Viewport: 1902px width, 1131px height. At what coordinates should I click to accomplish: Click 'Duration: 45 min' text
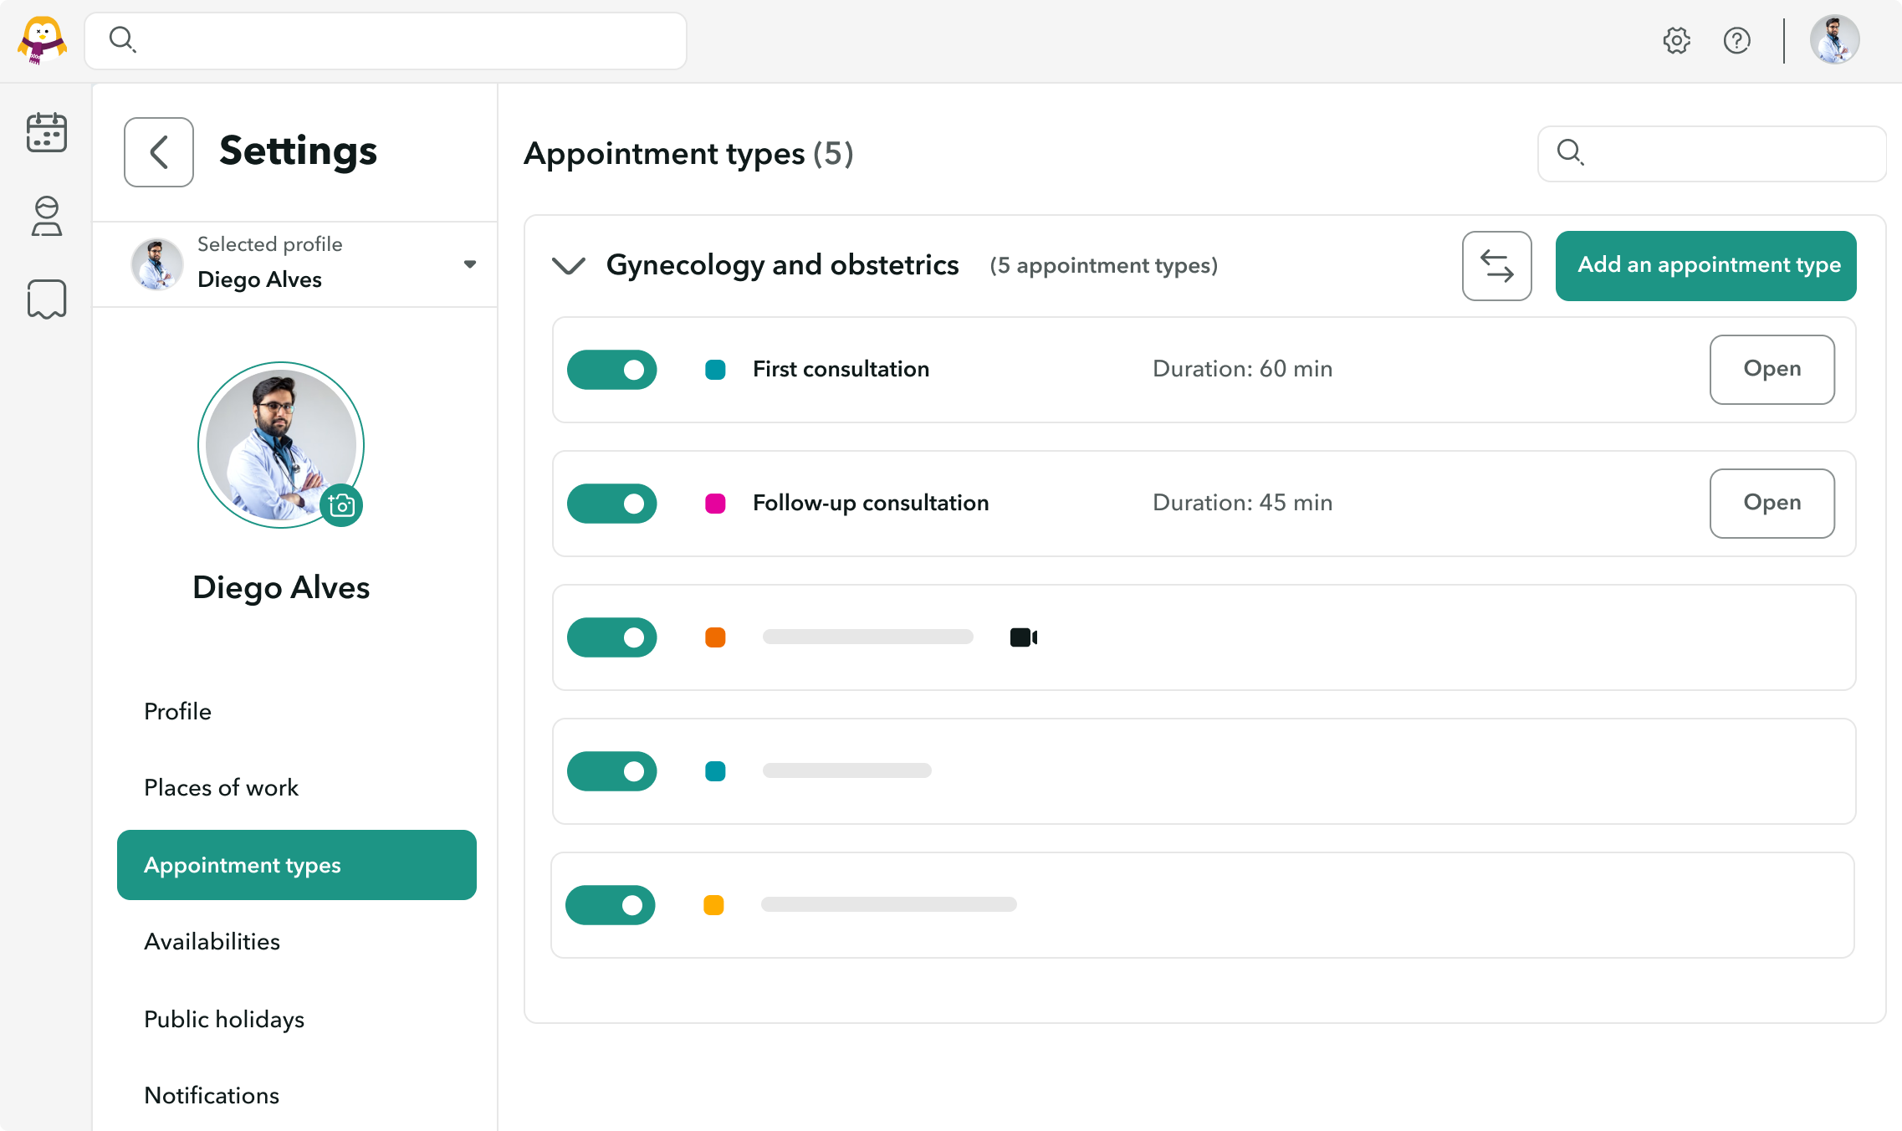tap(1243, 504)
